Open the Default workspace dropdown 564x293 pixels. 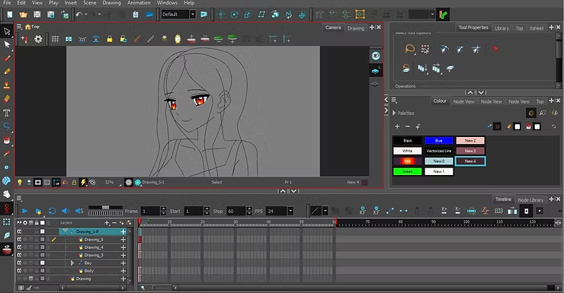pos(193,14)
